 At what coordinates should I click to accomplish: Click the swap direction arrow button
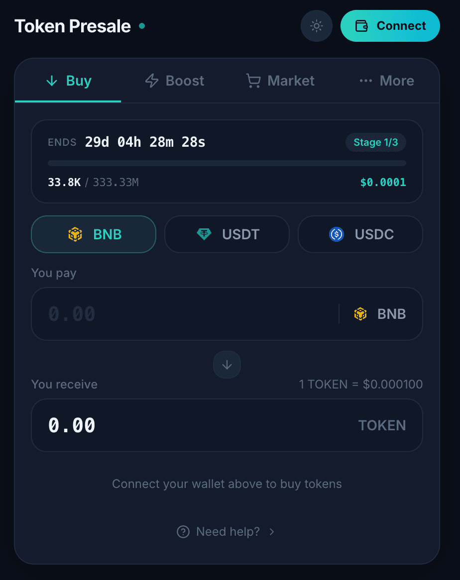[x=227, y=365]
